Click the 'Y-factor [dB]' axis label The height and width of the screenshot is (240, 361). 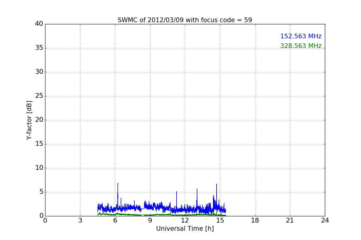tap(29, 120)
